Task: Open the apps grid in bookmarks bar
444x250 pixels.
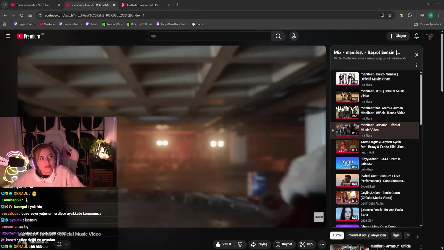Action: point(5,24)
